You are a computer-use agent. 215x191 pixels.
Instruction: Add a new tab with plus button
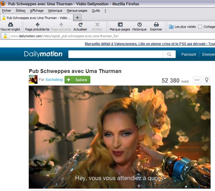[77, 18]
